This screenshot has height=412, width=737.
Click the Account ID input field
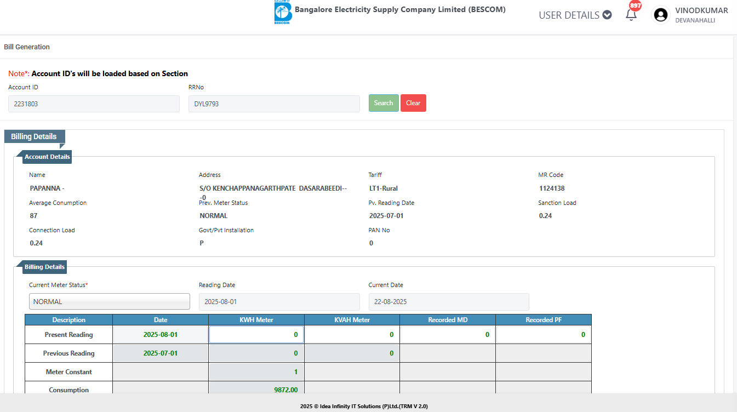coord(94,104)
